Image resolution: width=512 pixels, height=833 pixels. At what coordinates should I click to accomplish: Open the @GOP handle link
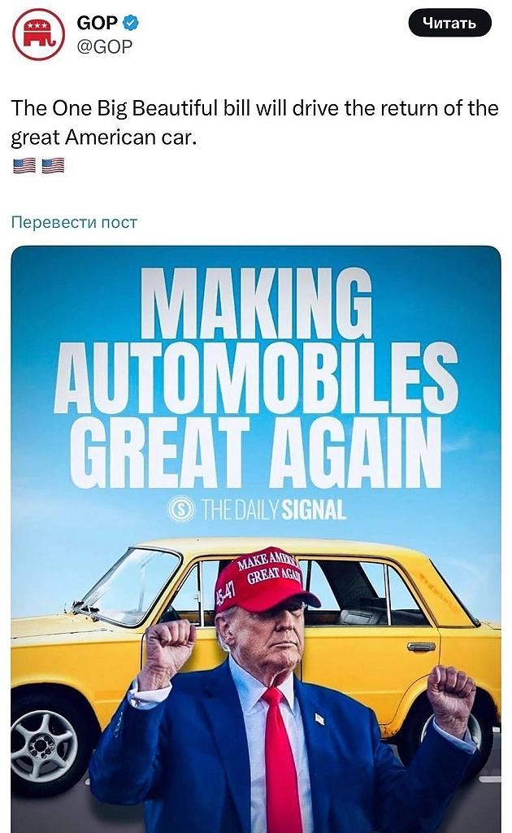104,46
